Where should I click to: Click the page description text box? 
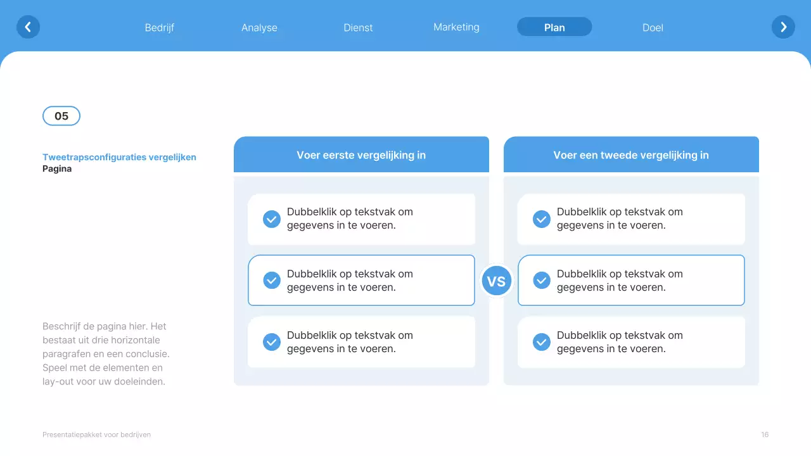(x=104, y=353)
